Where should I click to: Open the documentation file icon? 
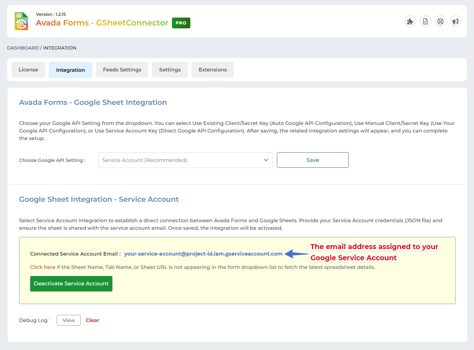[425, 22]
